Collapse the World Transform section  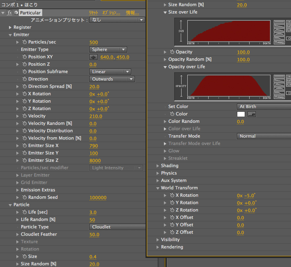[x=158, y=188]
